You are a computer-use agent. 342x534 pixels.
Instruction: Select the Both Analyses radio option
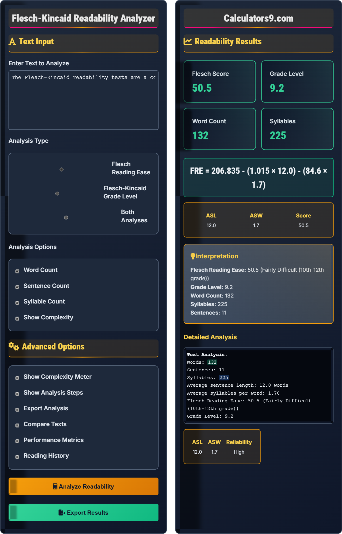click(66, 218)
